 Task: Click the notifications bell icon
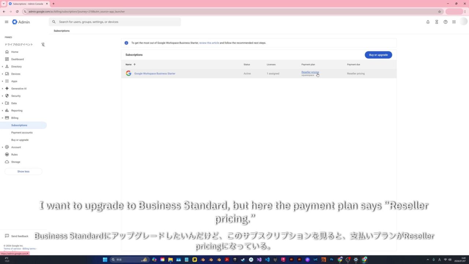click(x=428, y=22)
